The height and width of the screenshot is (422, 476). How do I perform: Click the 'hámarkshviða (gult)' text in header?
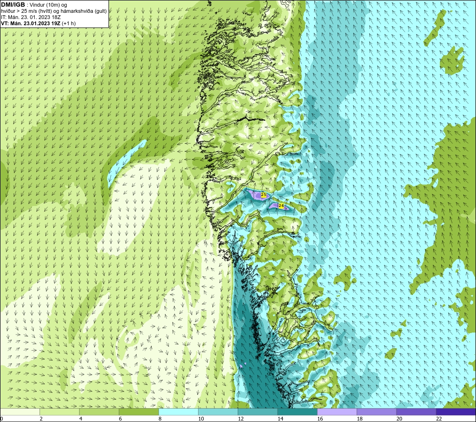83,11
